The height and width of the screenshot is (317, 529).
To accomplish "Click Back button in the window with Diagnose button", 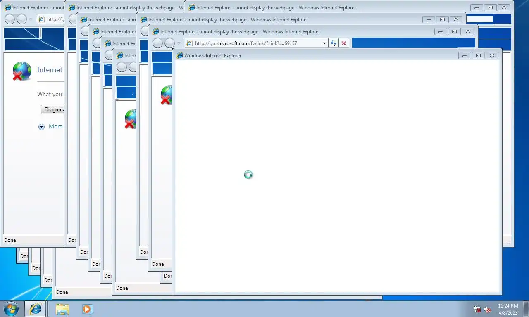I will 10,19.
